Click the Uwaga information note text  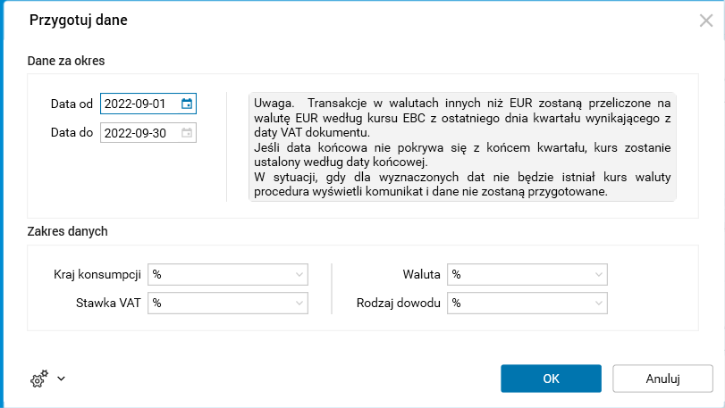point(461,146)
